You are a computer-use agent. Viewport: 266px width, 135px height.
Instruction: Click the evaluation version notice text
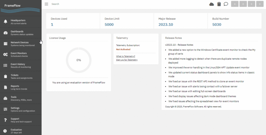click(x=79, y=83)
